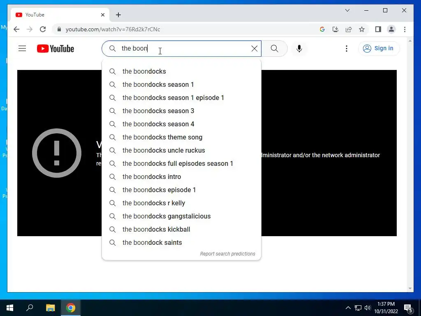The image size is (421, 316).
Task: Reload the page
Action: tap(43, 29)
